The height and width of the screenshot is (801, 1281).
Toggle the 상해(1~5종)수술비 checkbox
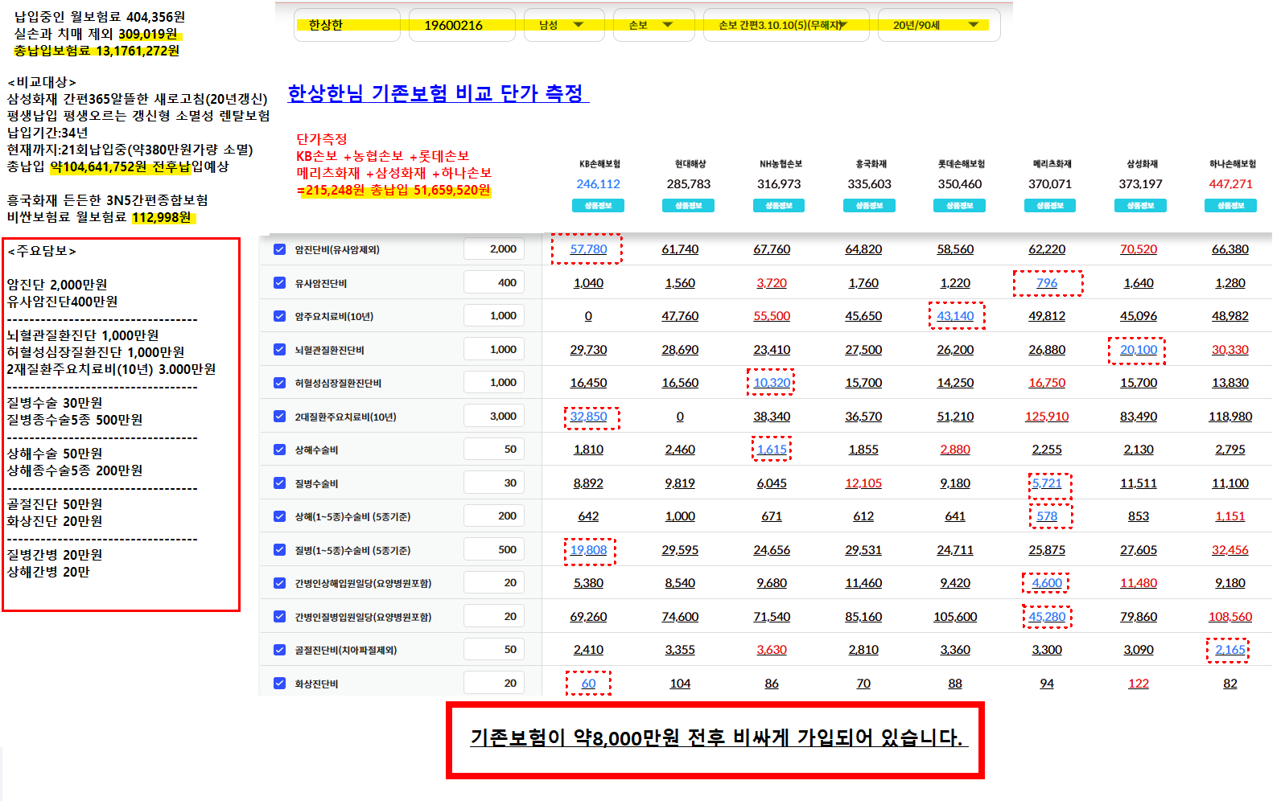click(279, 516)
